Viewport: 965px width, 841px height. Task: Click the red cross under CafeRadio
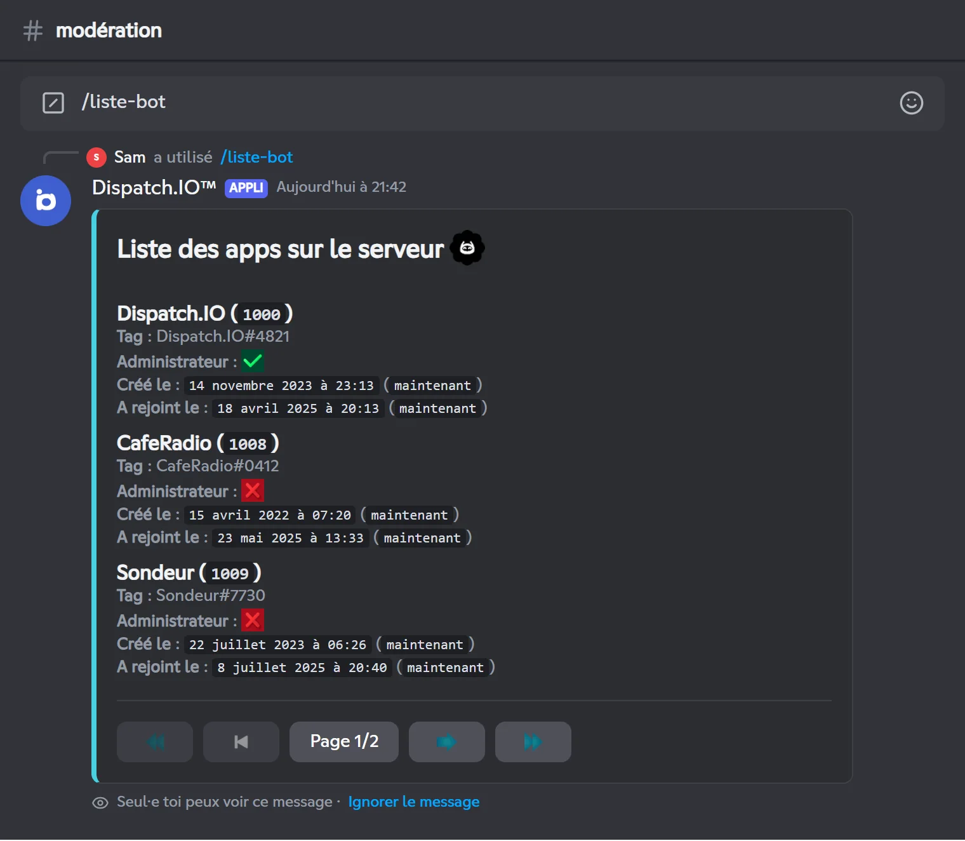point(253,491)
